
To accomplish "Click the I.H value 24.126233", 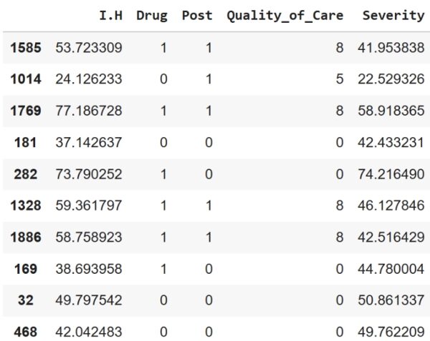I will [88, 79].
